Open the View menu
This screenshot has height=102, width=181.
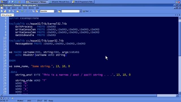pos(20,8)
